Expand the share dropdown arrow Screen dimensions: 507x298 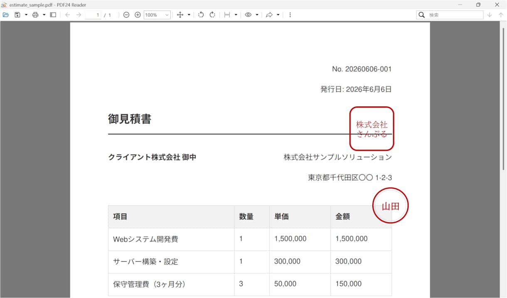[x=278, y=15]
